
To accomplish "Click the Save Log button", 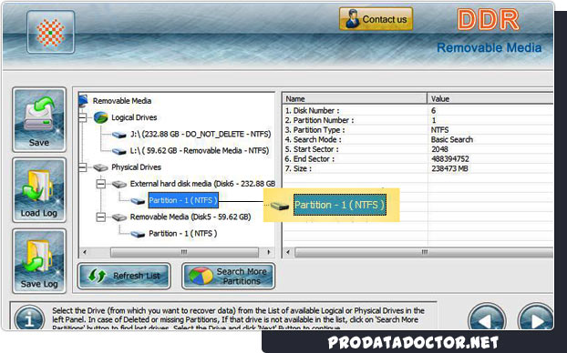I will pos(39,261).
